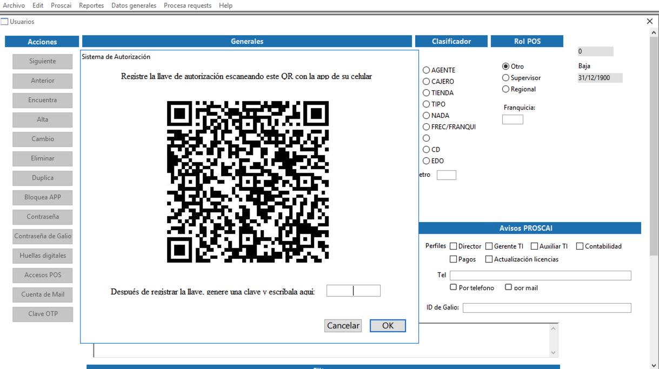Open the Archivo menu

14,5
